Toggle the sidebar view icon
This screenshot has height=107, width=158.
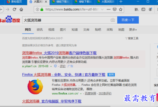tap(143, 9)
